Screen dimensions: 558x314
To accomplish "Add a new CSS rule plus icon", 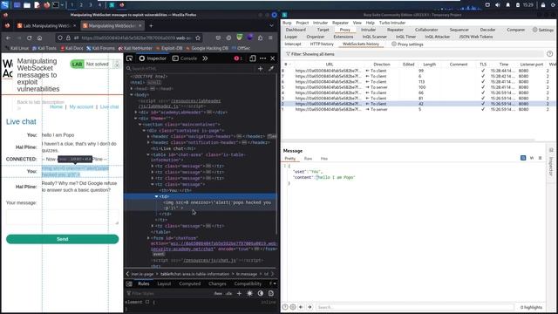I will point(239,293).
